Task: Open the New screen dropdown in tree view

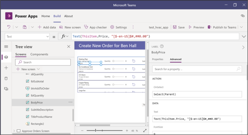Action: coord(28,69)
